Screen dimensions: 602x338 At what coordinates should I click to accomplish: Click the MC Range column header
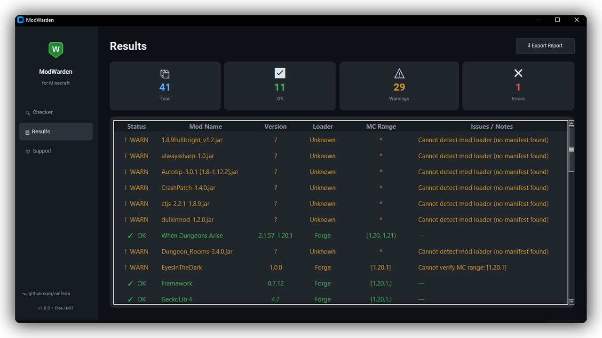point(381,127)
